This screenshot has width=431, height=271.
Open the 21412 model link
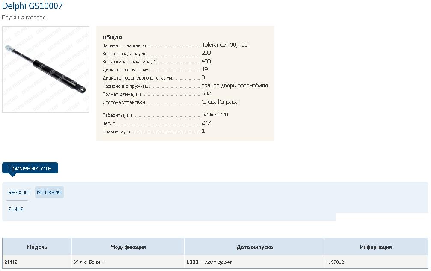16,209
